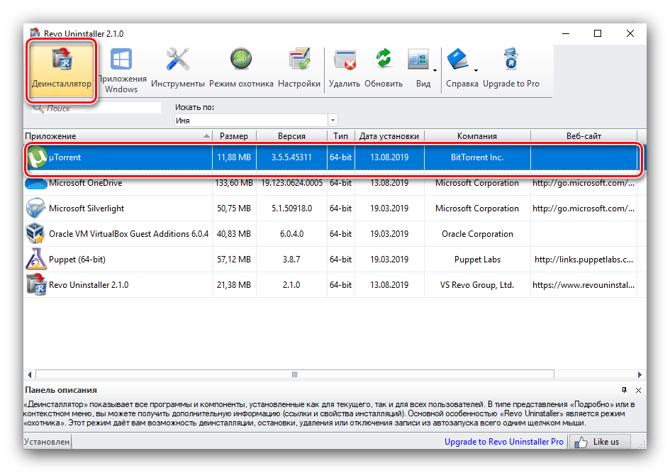This screenshot has height=473, width=670.
Task: Click the Поиск search field
Action: 101,108
